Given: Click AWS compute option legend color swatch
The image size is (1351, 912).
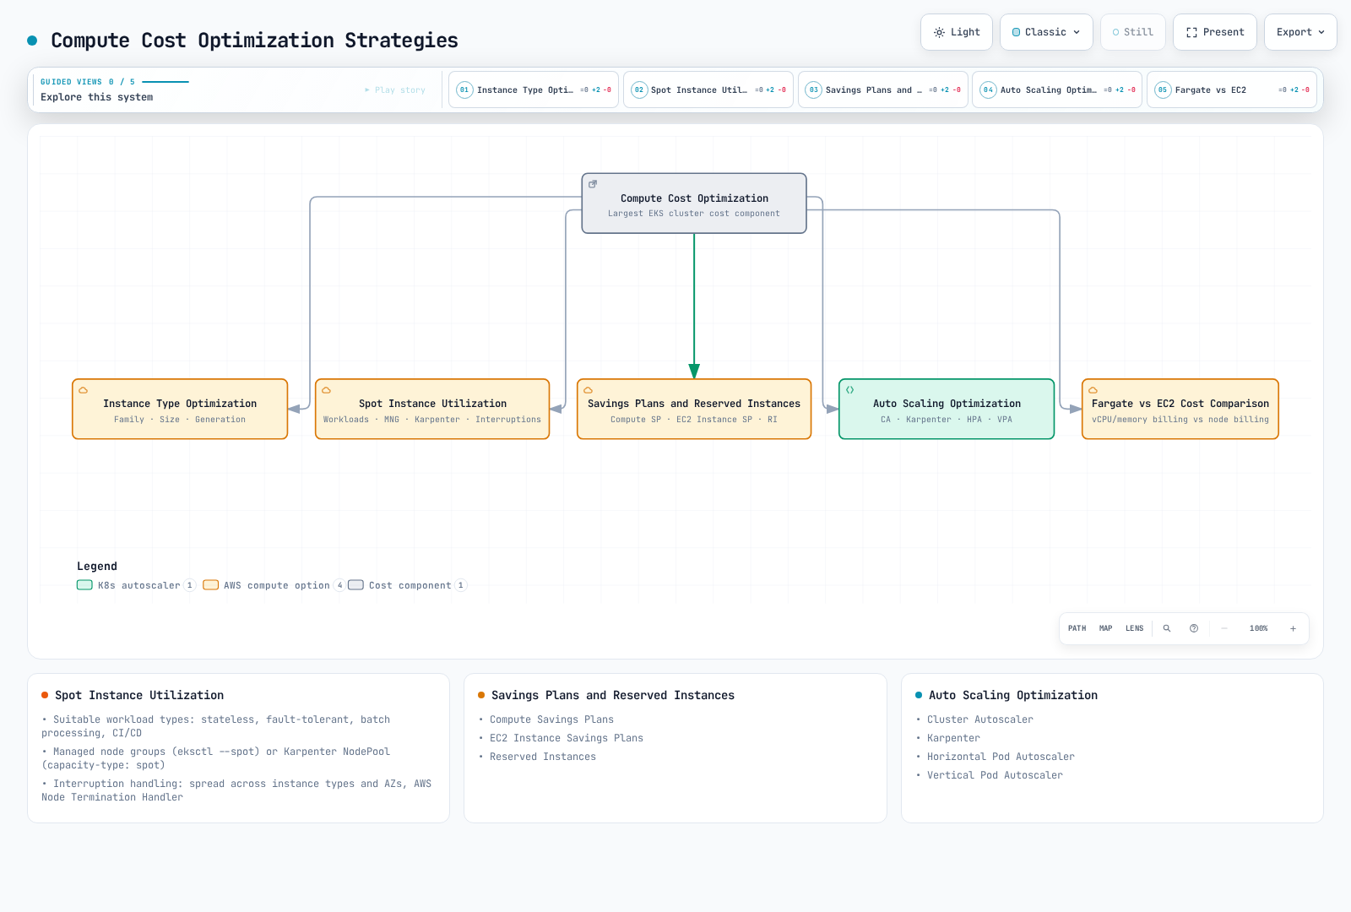Looking at the screenshot, I should pos(211,585).
